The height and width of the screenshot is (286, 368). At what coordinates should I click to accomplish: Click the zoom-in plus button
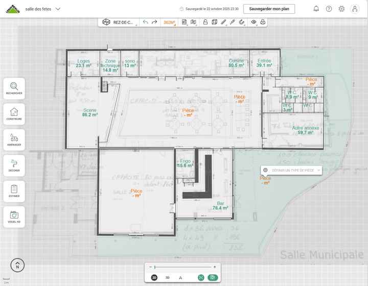click(x=215, y=267)
